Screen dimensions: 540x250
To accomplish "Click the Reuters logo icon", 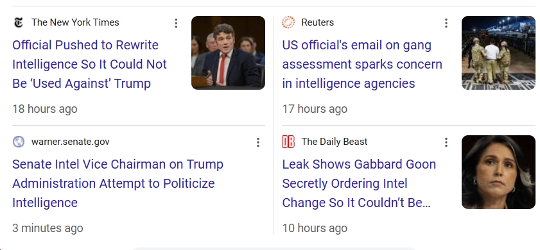I will 288,22.
